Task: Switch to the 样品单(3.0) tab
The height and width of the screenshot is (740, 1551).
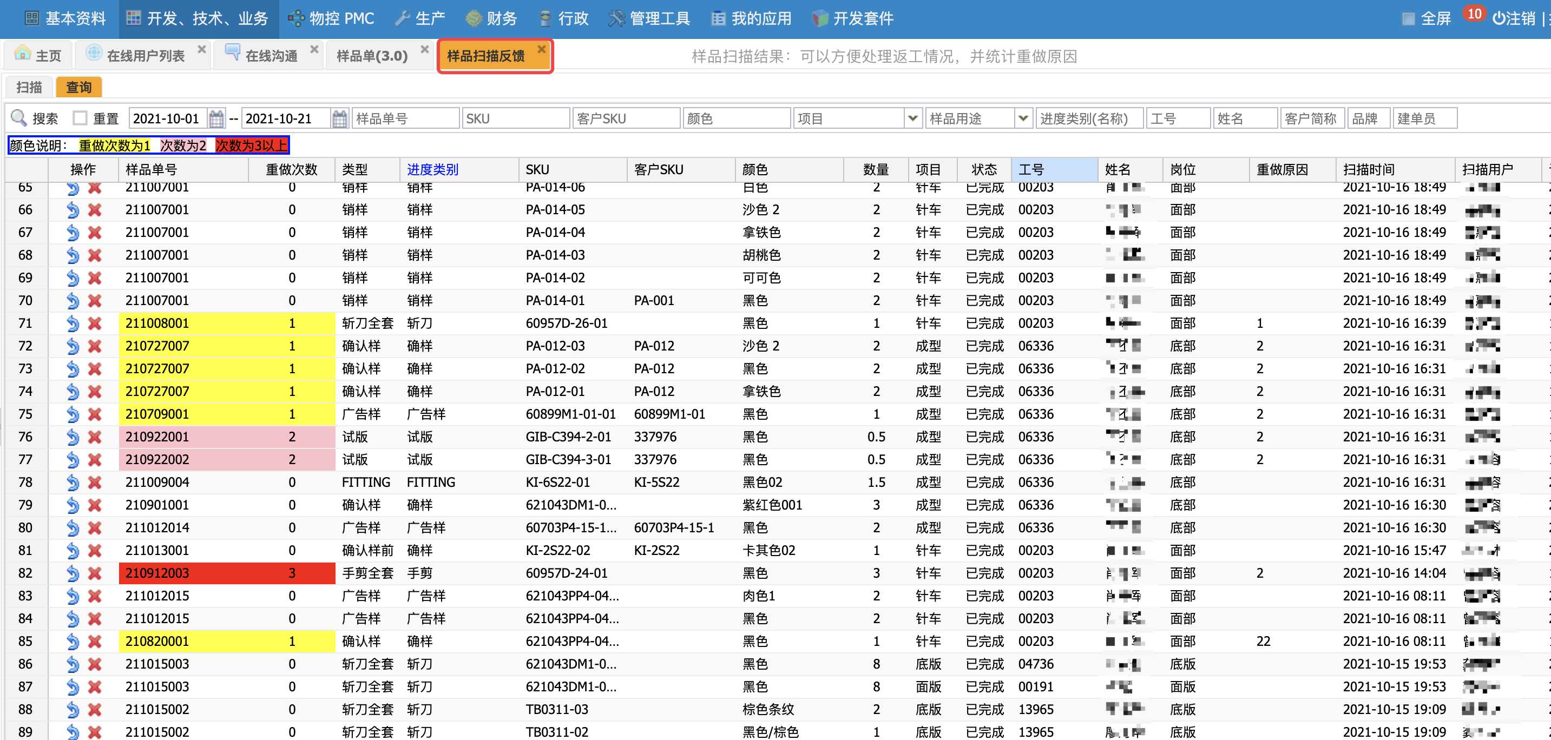Action: pyautogui.click(x=371, y=56)
